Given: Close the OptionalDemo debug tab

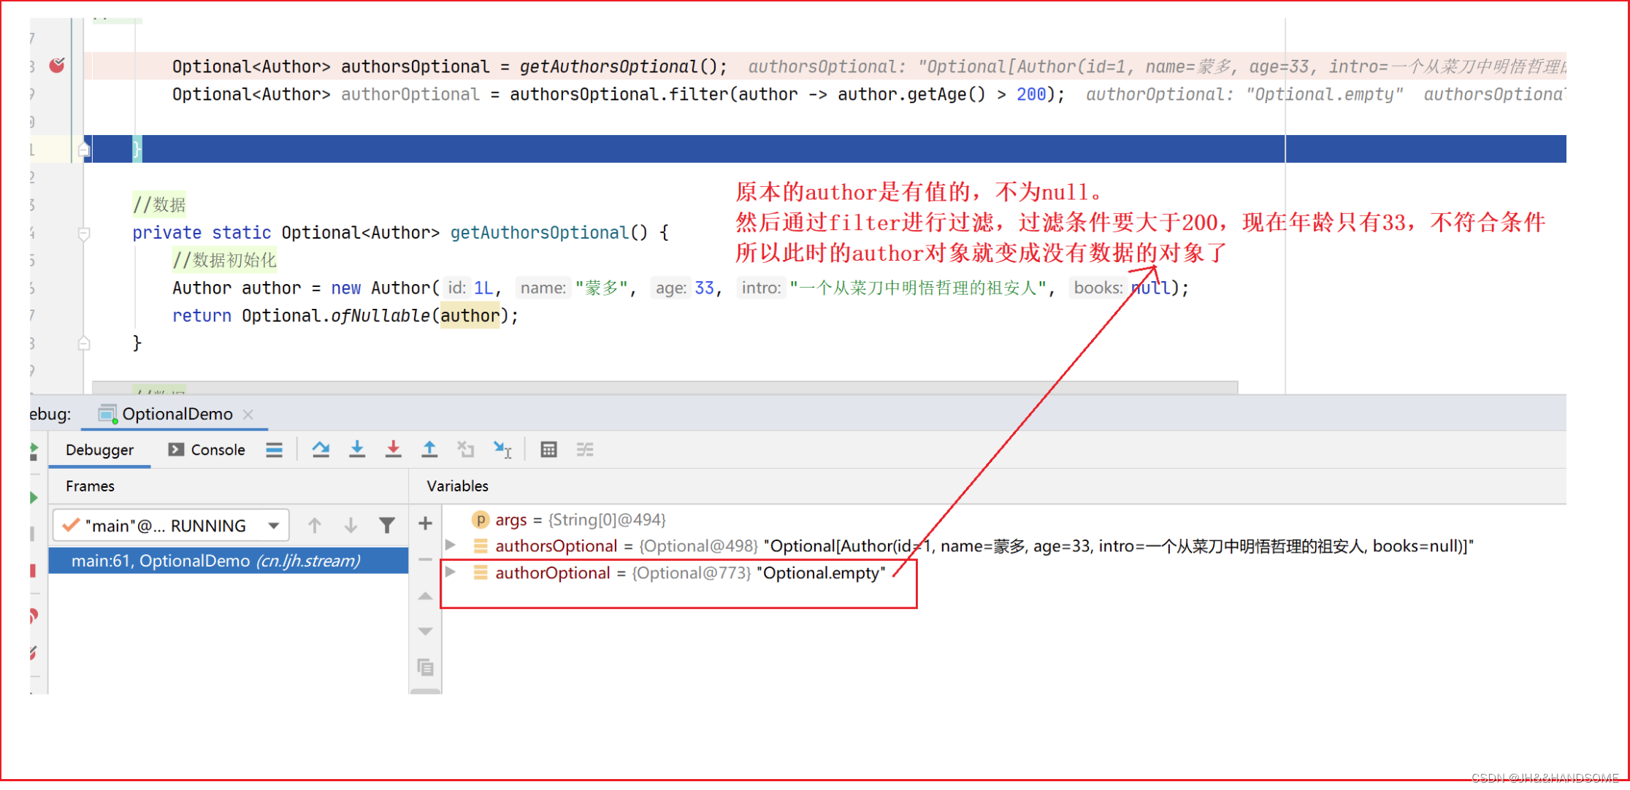Looking at the screenshot, I should (248, 414).
